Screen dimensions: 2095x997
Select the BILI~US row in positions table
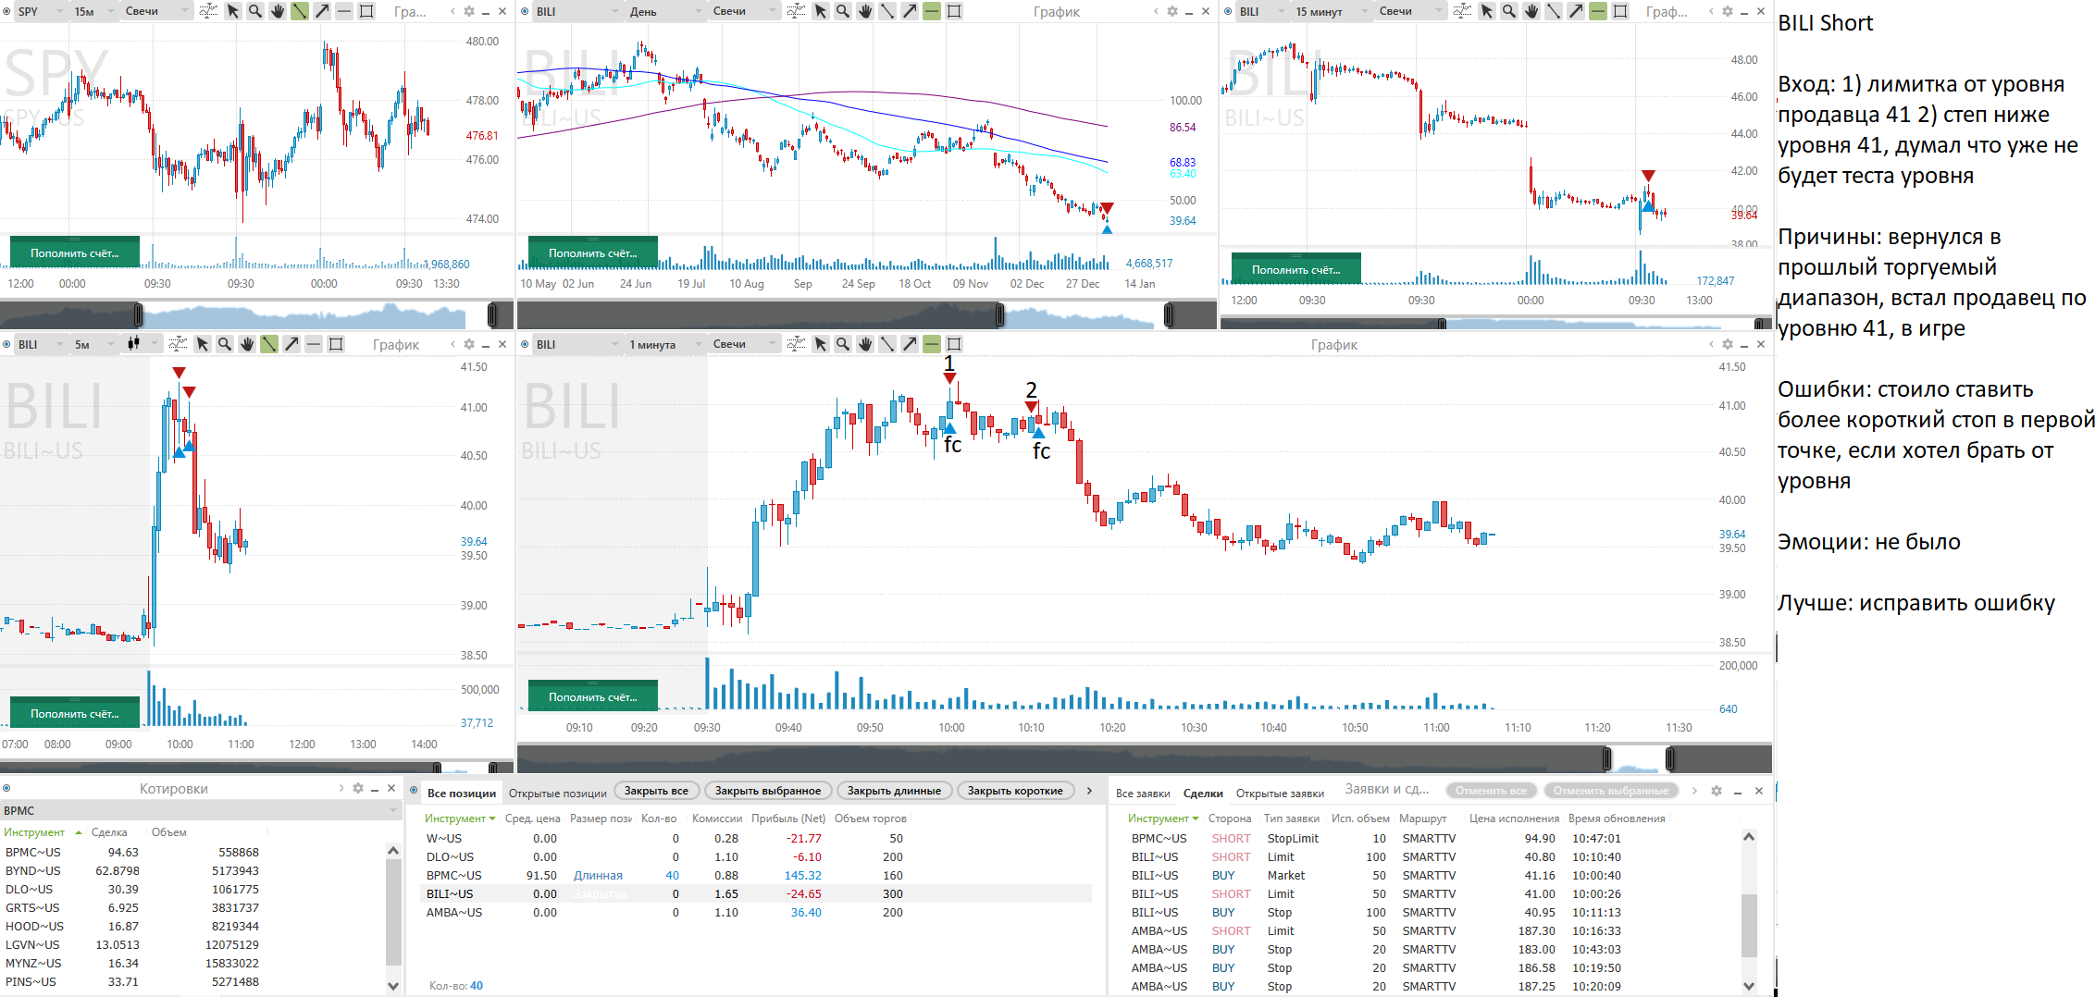[x=450, y=894]
